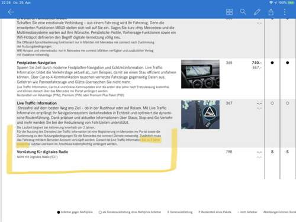Viewport: 296px width, 222px height.
Task: Open the search magnifier tool
Action: 243,12
